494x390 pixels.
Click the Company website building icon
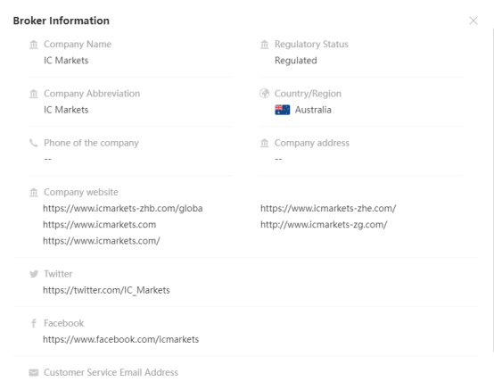click(34, 192)
